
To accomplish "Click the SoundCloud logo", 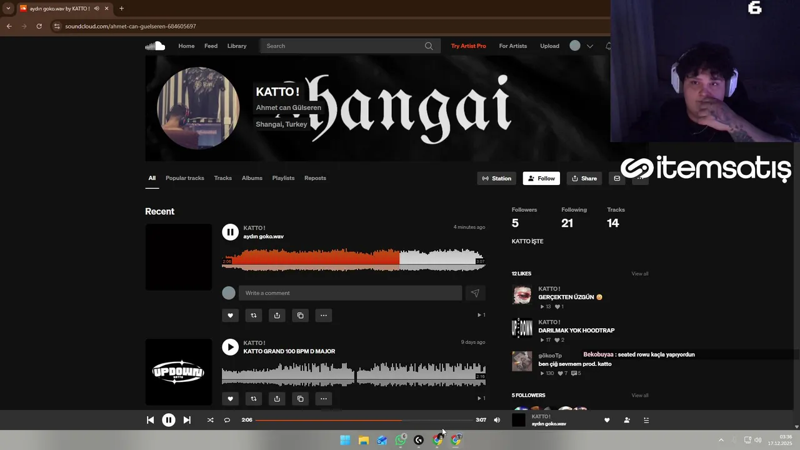I will coord(155,46).
